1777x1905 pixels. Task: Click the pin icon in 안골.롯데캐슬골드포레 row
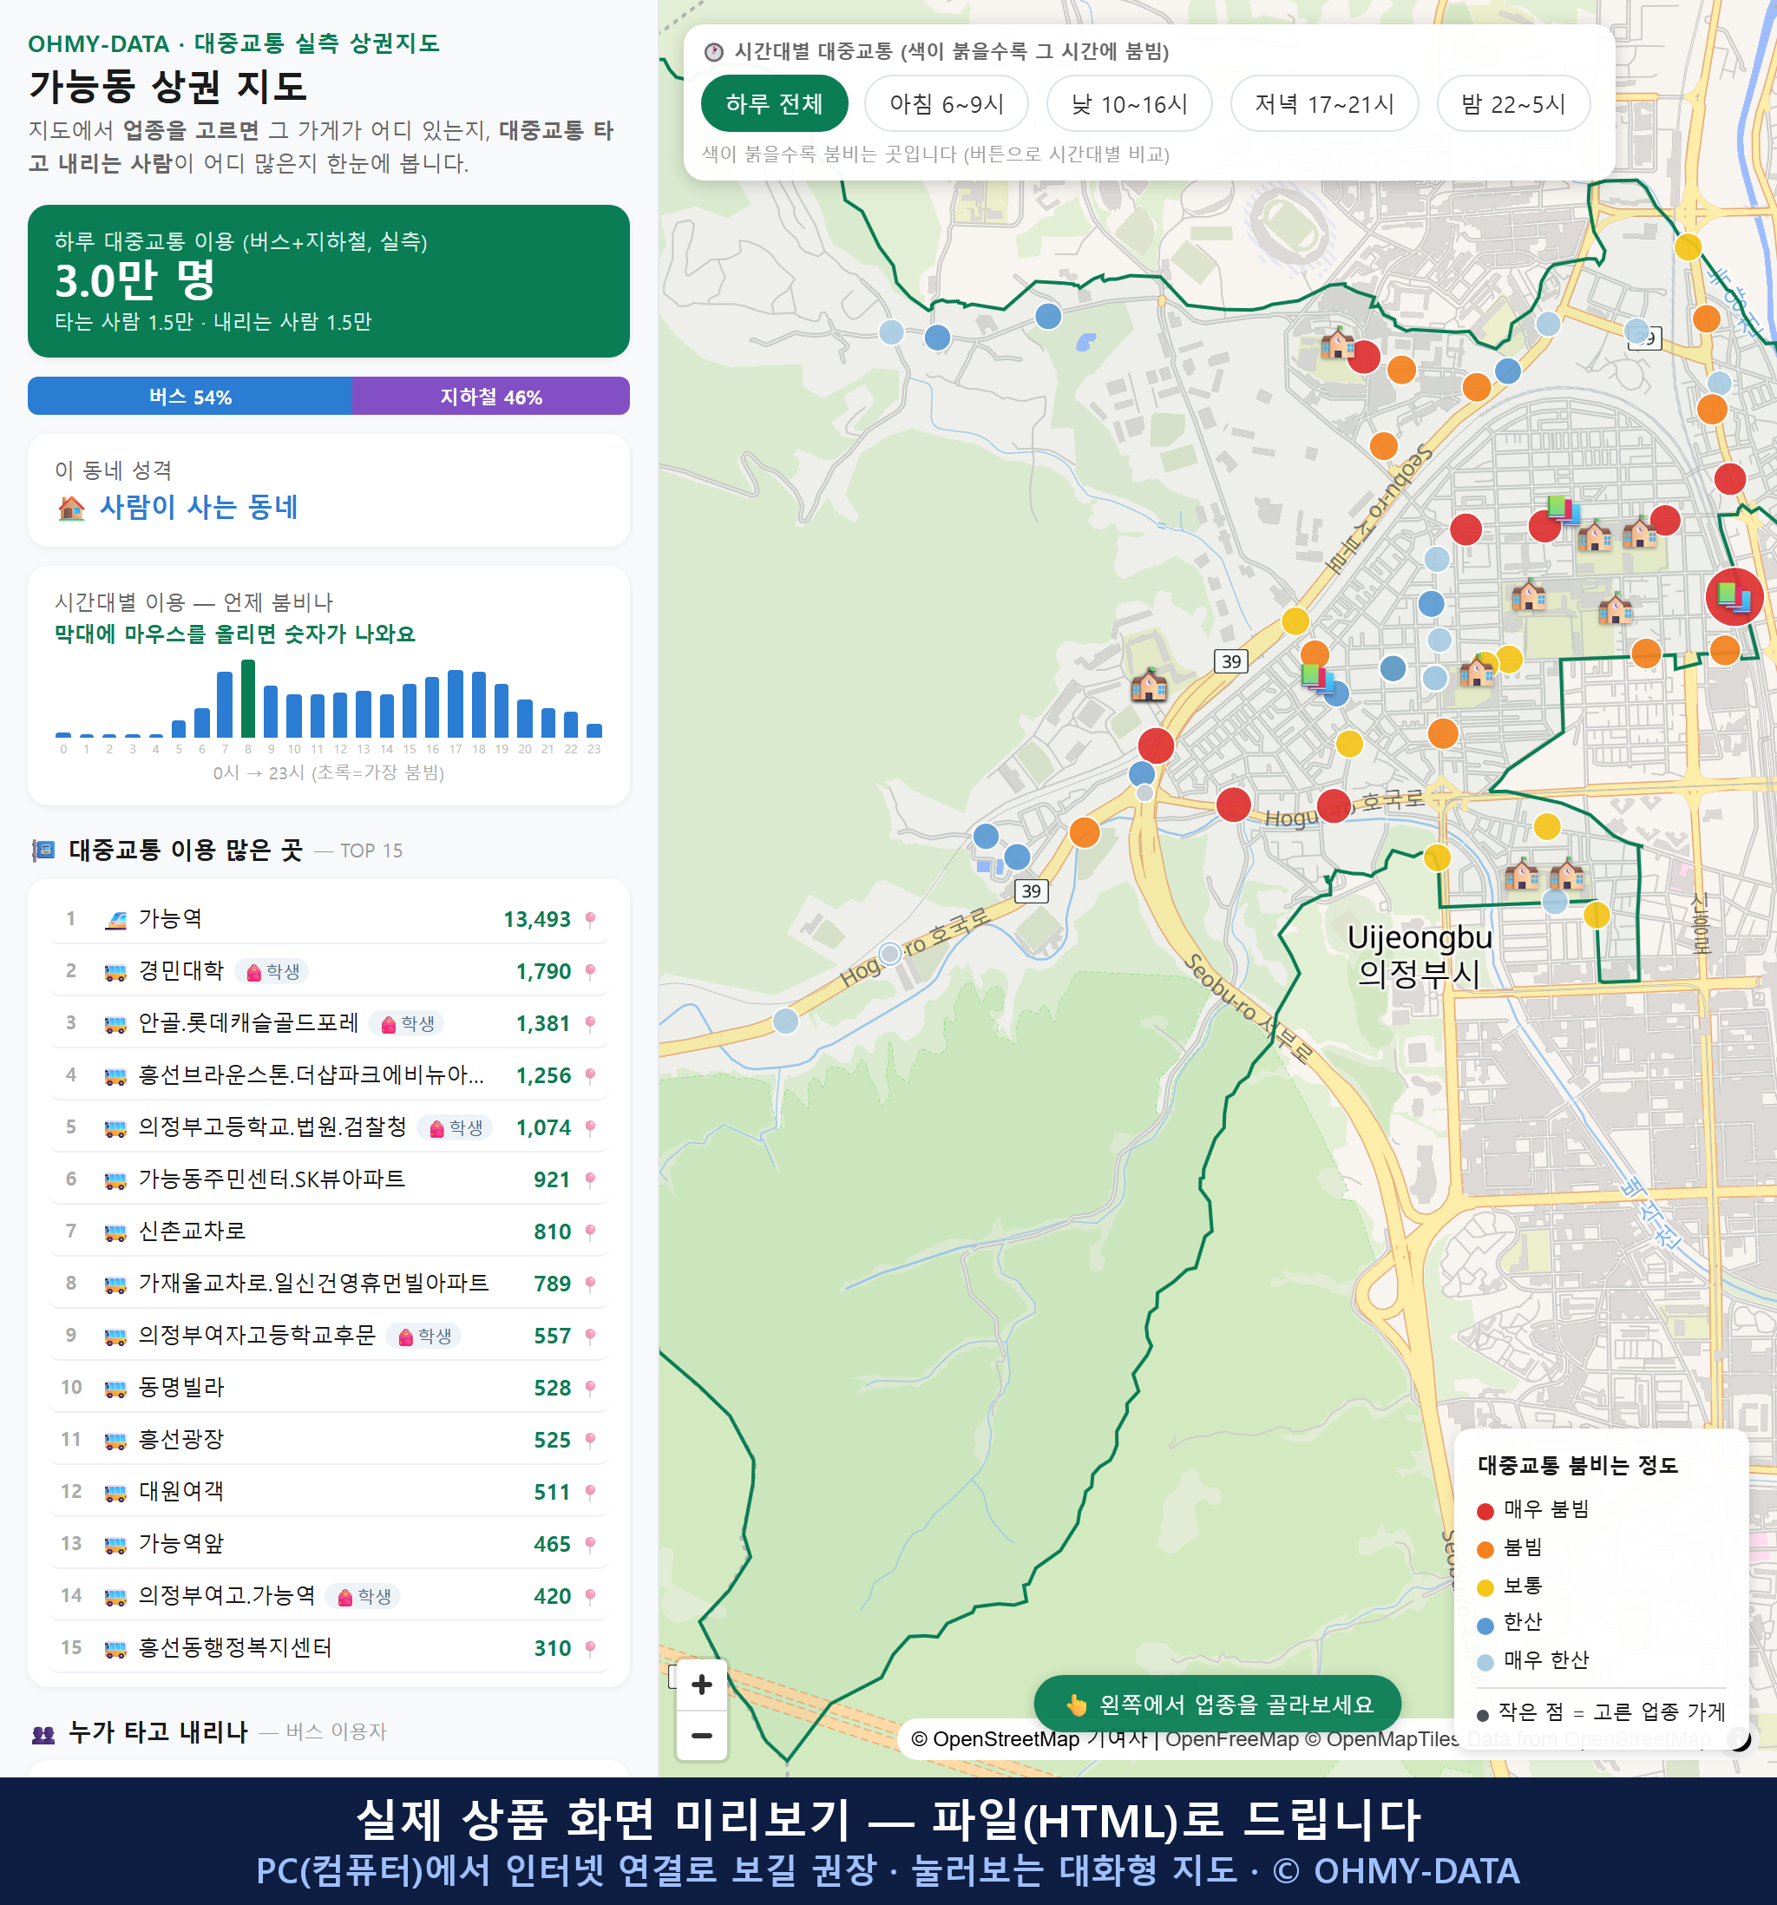590,1023
